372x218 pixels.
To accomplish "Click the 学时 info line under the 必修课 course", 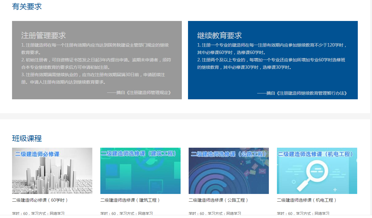I will point(38,213).
